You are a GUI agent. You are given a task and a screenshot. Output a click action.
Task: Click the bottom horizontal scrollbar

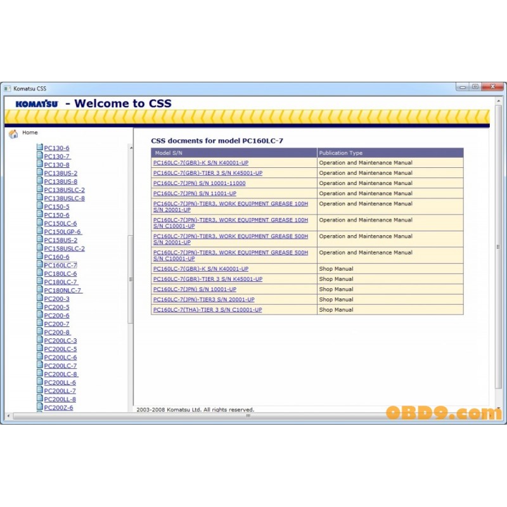tap(248, 416)
